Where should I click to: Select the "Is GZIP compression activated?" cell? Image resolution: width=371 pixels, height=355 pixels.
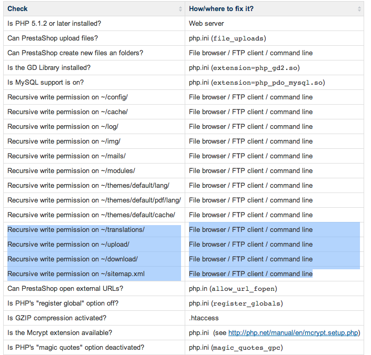tap(57, 318)
